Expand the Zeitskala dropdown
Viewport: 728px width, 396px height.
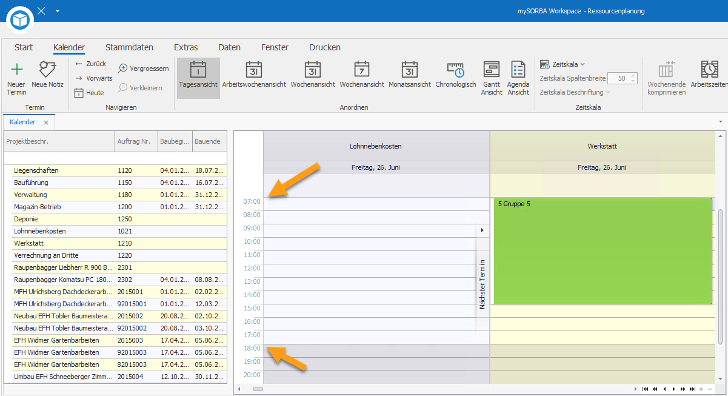coord(563,64)
